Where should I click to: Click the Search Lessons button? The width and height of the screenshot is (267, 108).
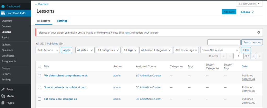pyautogui.click(x=252, y=42)
